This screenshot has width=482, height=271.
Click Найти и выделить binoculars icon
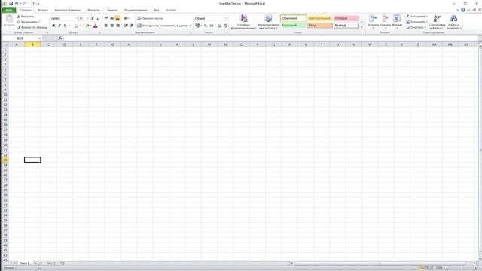453,18
